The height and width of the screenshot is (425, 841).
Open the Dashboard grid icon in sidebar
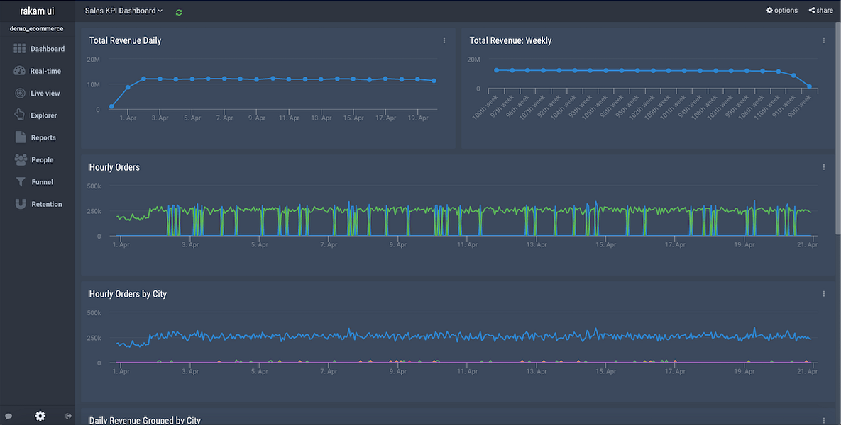click(20, 49)
